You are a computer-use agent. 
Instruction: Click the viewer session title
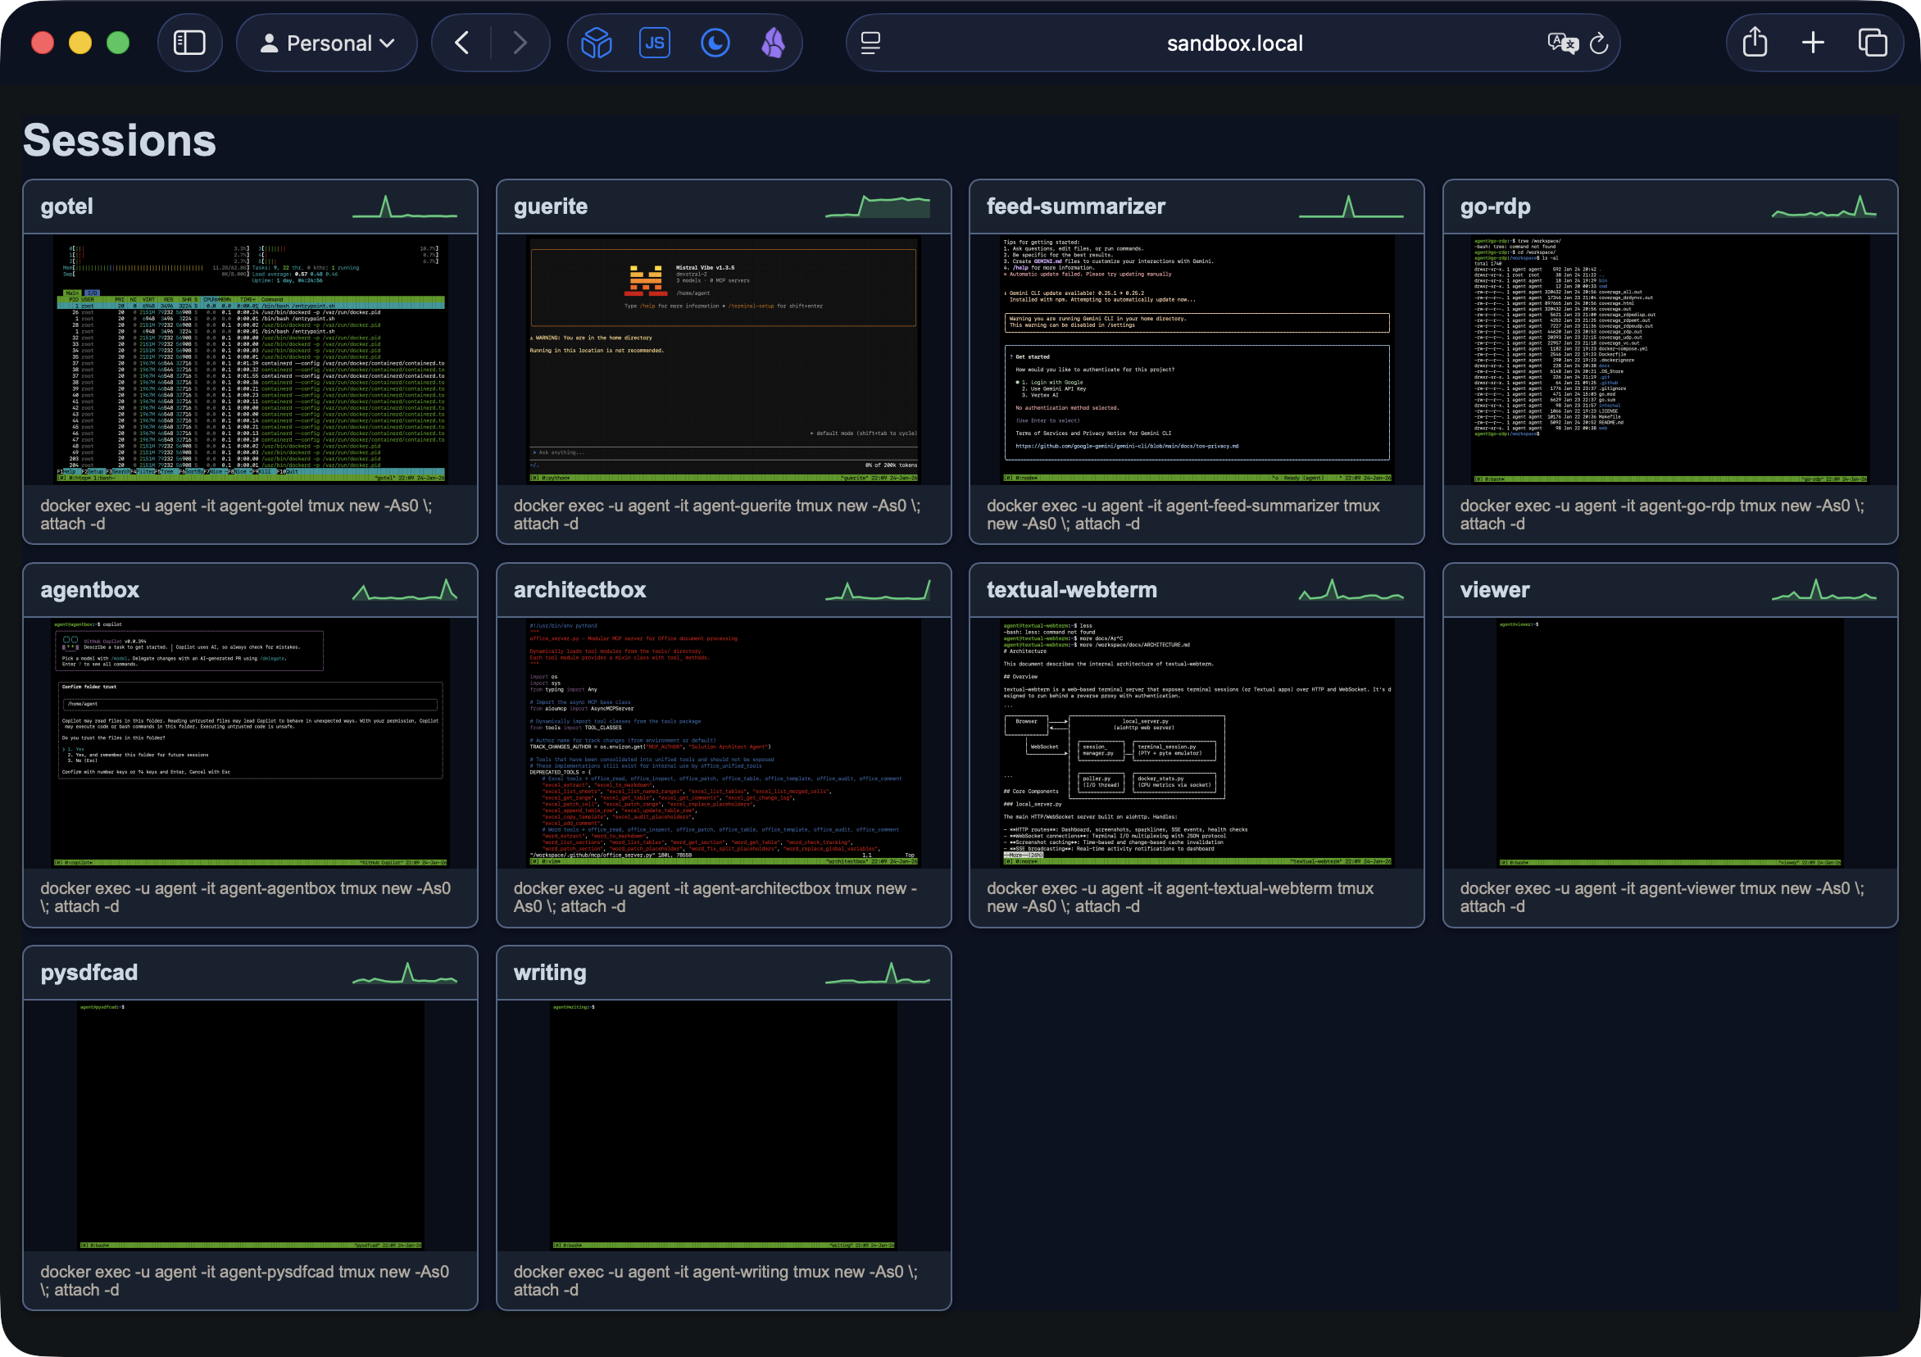(1494, 590)
